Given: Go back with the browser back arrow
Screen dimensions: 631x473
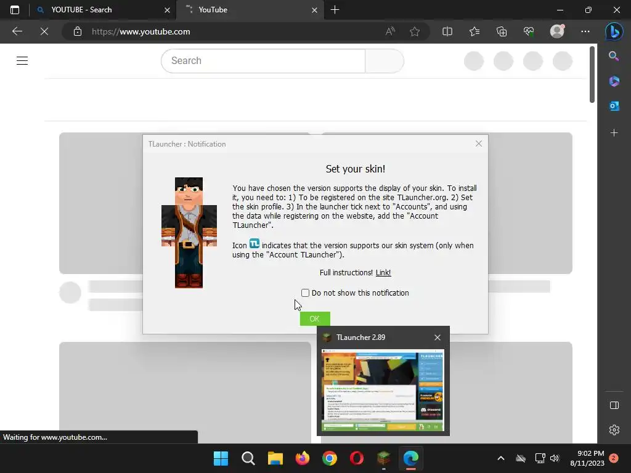Looking at the screenshot, I should coord(17,31).
